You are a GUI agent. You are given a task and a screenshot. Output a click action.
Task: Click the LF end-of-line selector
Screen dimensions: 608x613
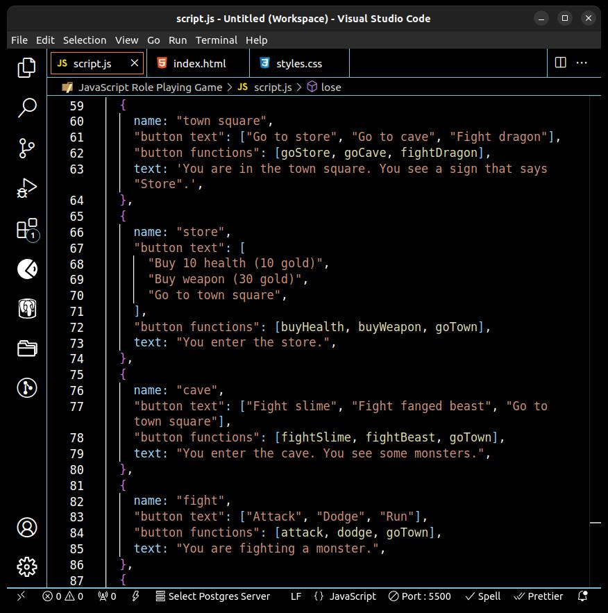tap(296, 596)
